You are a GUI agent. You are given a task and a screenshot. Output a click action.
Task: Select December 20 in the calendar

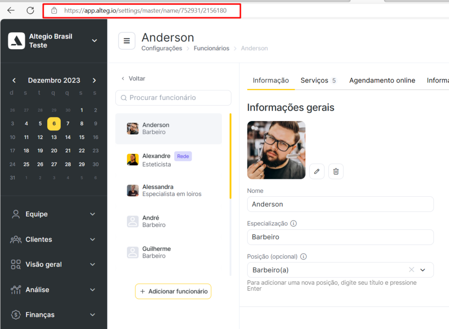(54, 151)
